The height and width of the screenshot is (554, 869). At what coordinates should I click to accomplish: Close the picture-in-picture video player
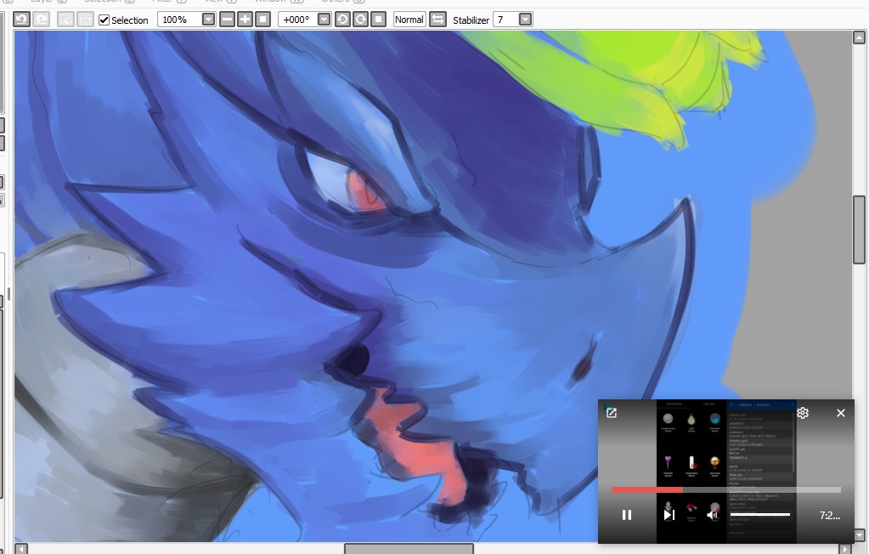(841, 413)
